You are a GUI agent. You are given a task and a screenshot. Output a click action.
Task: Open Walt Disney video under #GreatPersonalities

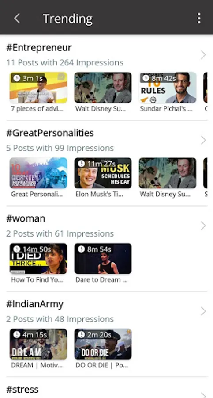168,173
